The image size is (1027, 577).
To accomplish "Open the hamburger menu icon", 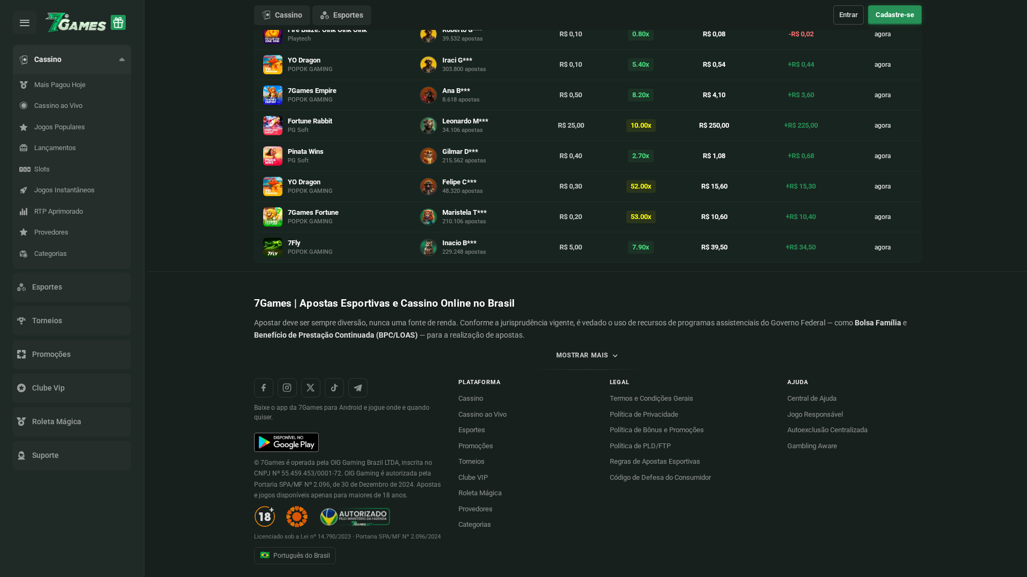I will point(25,22).
